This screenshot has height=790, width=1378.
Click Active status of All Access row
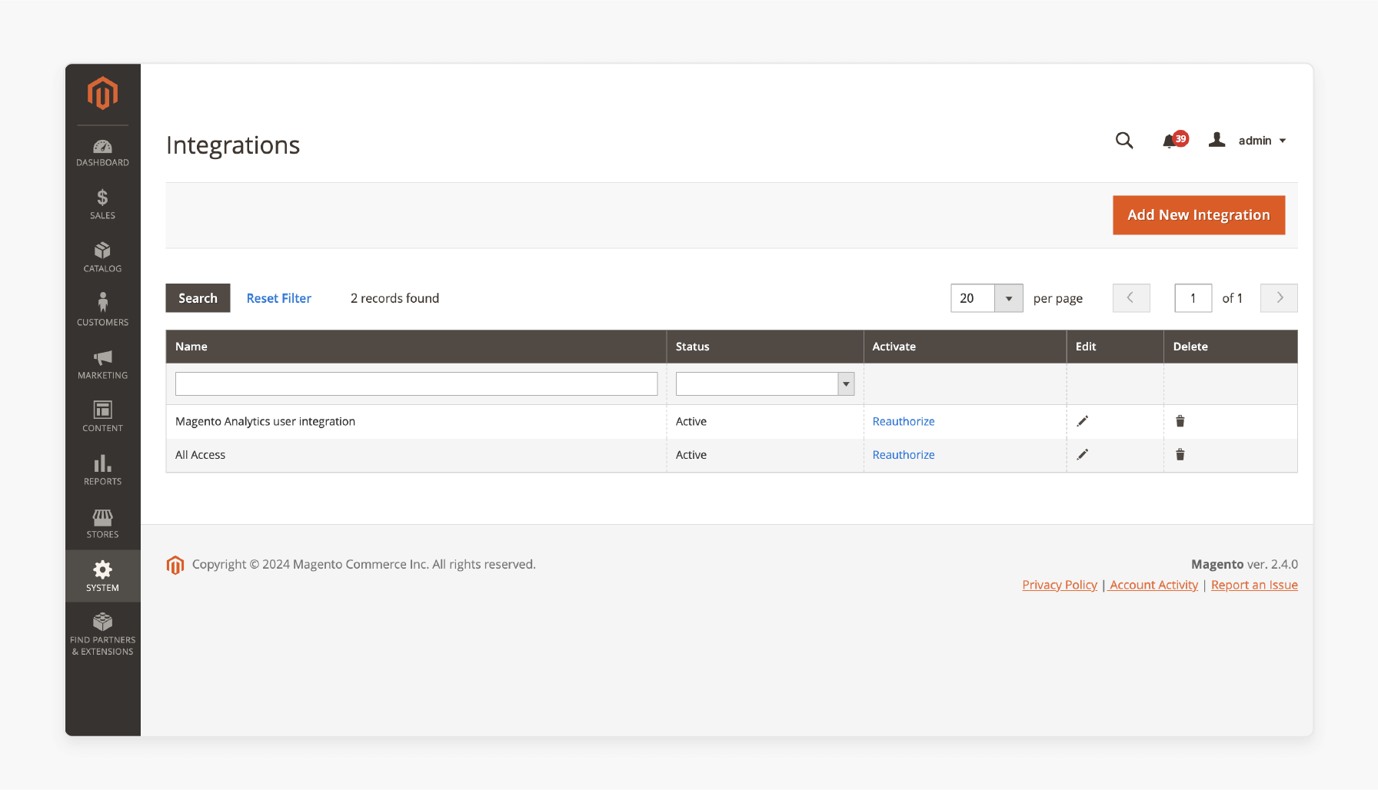[x=691, y=455]
